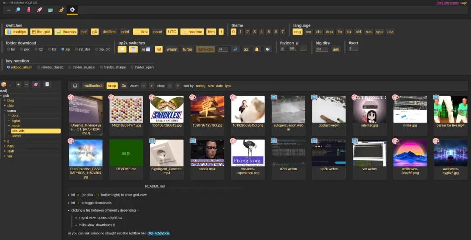Click TV badge on snack.mp4 thumbnail
The image size is (471, 240).
193,141
